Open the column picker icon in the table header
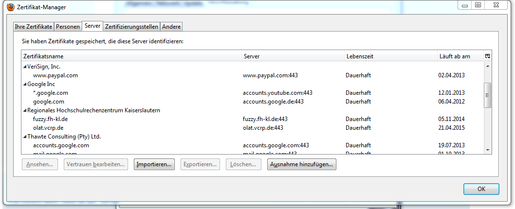Image resolution: width=515 pixels, height=209 pixels. (x=488, y=56)
